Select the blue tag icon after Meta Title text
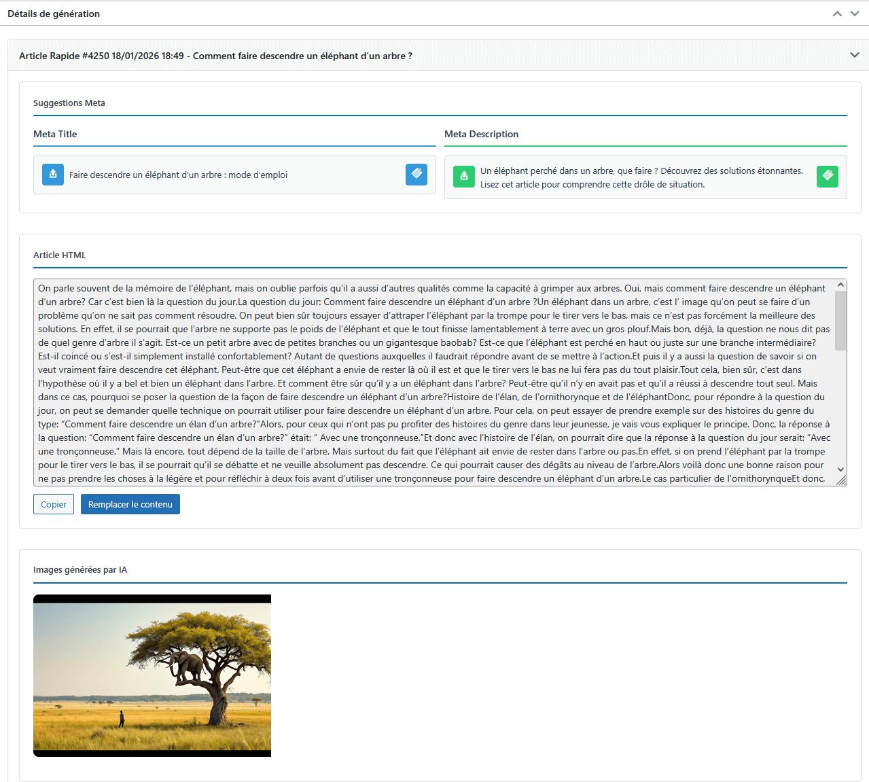The image size is (869, 782). [x=416, y=175]
